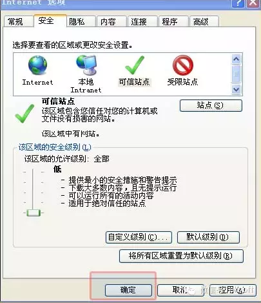Screen dimensions: 261x303
Task: Click the large green checkmark beside 可信站点 description
Action: (24, 114)
